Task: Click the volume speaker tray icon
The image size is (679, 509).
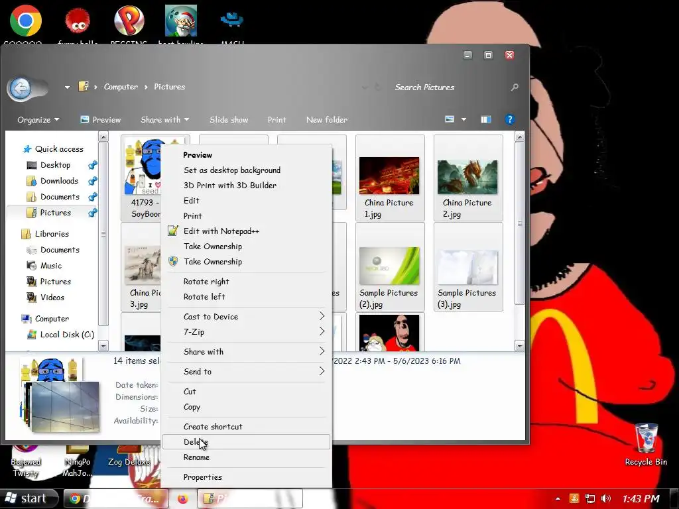Action: (606, 498)
